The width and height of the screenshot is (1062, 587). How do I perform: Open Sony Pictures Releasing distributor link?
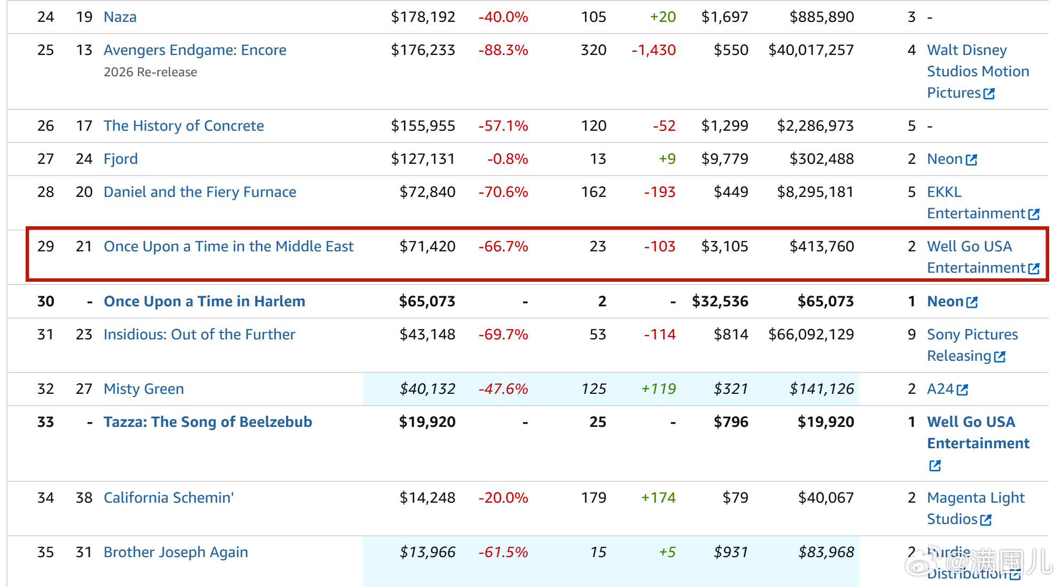coord(972,345)
